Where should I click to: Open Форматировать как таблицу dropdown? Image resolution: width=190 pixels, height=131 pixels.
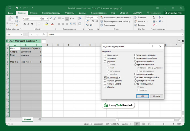[116, 21]
